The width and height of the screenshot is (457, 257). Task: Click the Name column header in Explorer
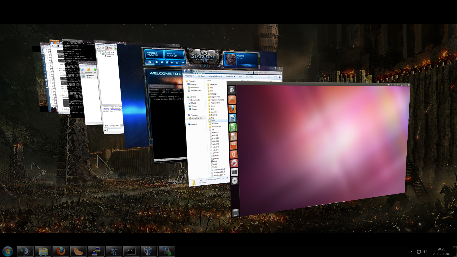point(209,81)
